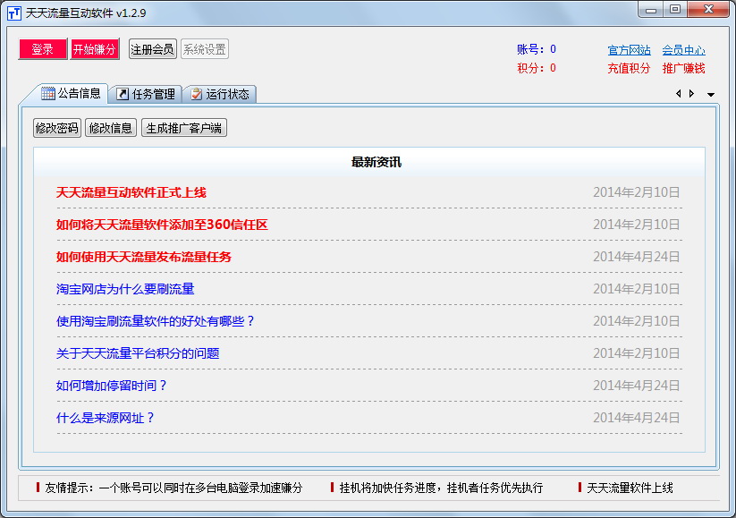Click the 开始赚分 button
The height and width of the screenshot is (518, 736).
(x=95, y=49)
